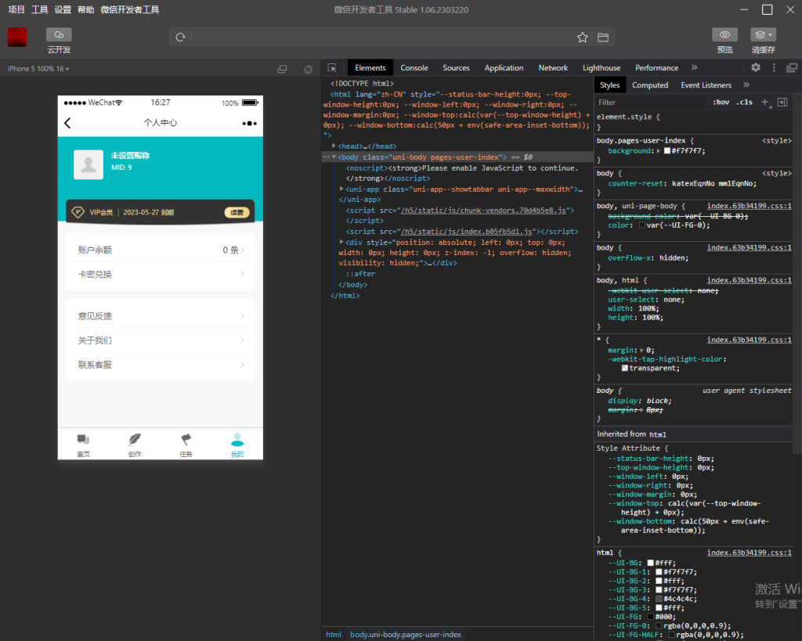Open DevTools settings gear icon
The image size is (802, 641).
(756, 67)
